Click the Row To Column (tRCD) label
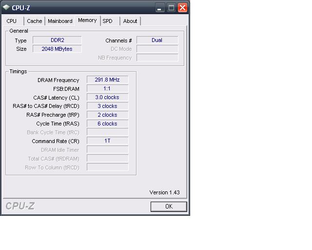This screenshot has height=250, width=312. (52, 167)
